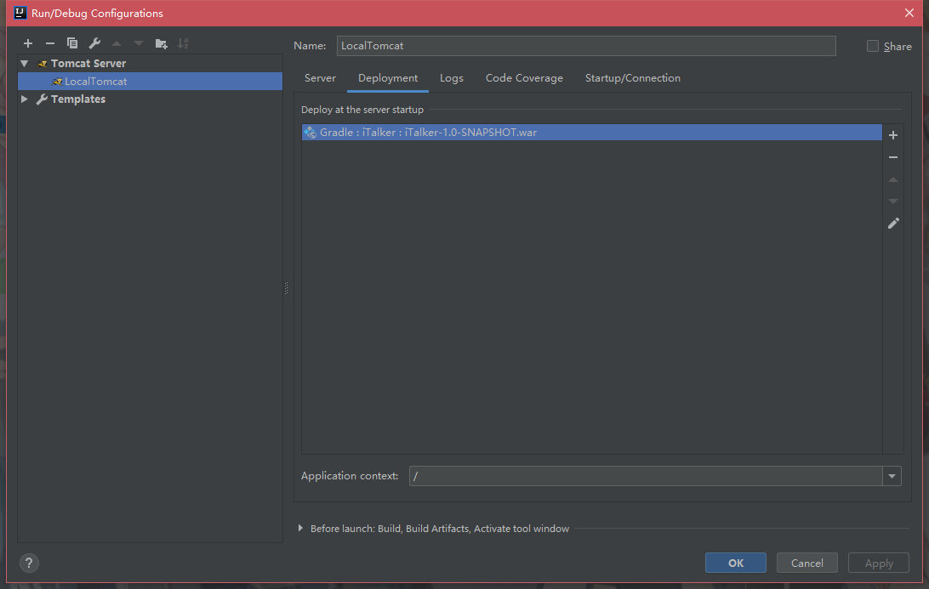This screenshot has width=929, height=589.
Task: Click the Templates wrench icon
Action: tap(42, 99)
